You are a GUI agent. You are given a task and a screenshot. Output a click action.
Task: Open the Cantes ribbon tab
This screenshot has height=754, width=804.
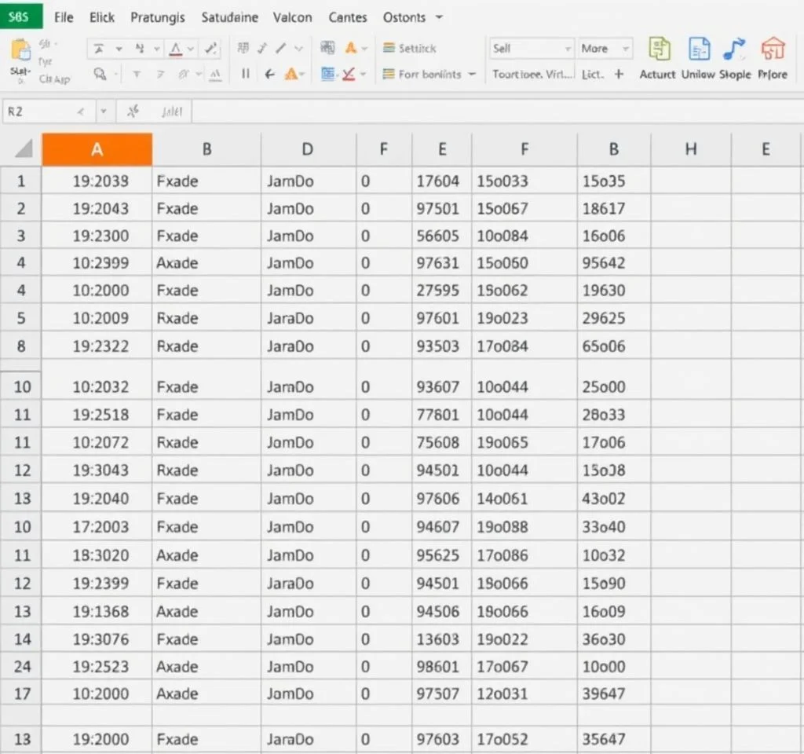click(x=348, y=17)
